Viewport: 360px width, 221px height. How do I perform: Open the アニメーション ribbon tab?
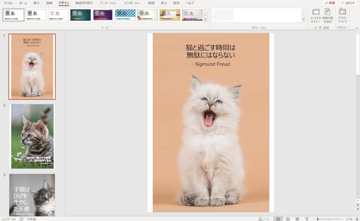[x=108, y=3]
